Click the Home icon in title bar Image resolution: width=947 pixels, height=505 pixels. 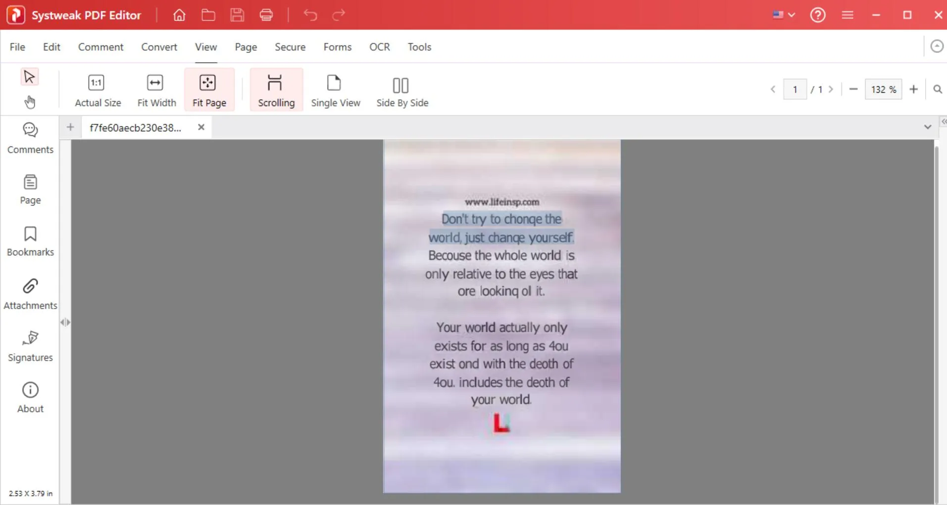pos(179,15)
